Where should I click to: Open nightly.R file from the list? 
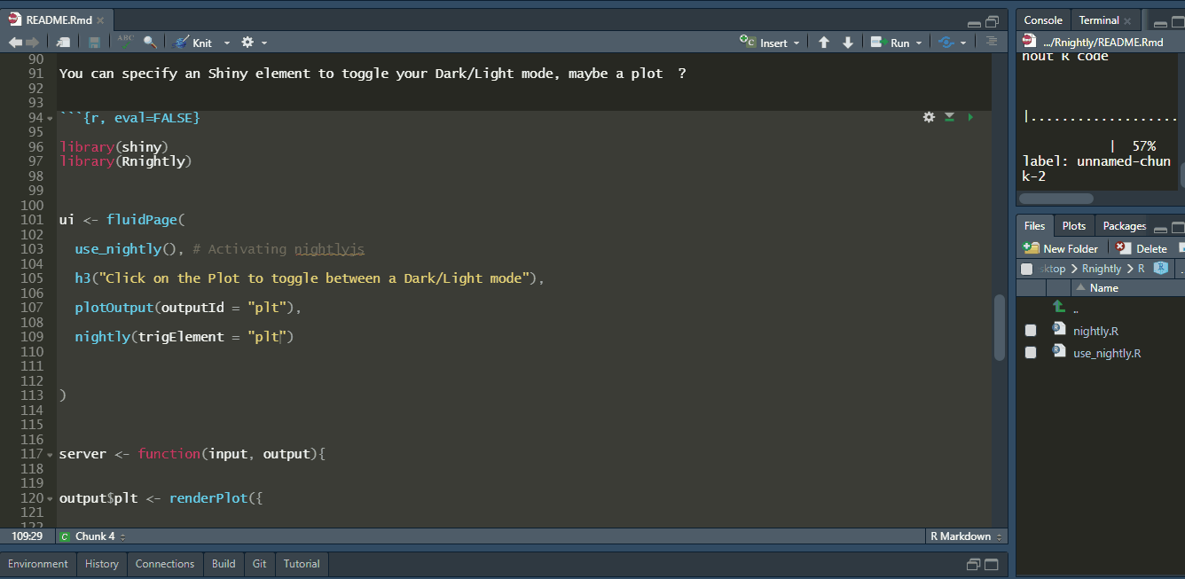pyautogui.click(x=1095, y=331)
